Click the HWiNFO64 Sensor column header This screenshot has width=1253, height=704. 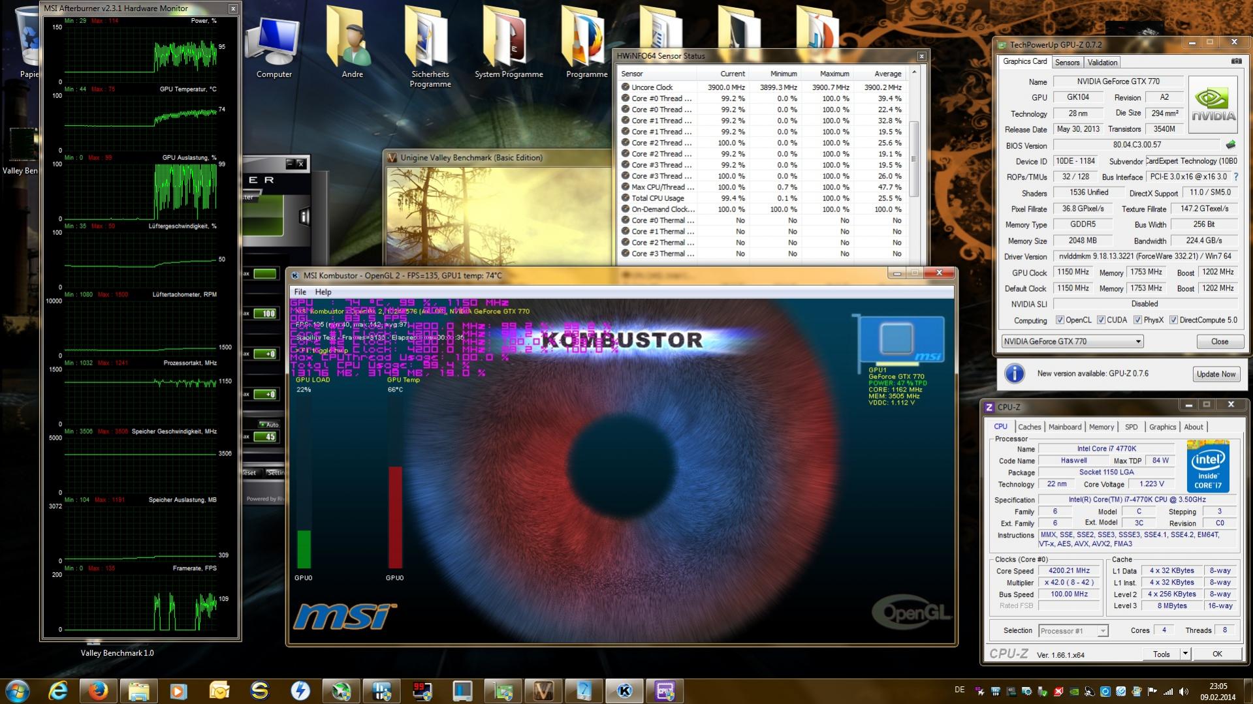click(x=656, y=74)
